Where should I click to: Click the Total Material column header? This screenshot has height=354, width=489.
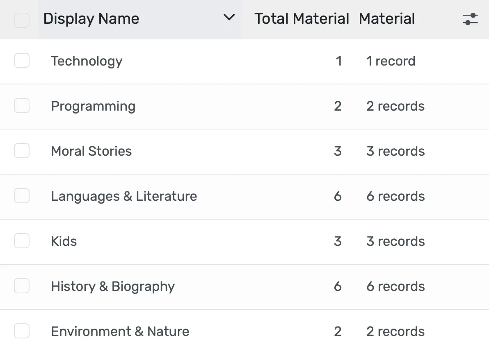[302, 18]
